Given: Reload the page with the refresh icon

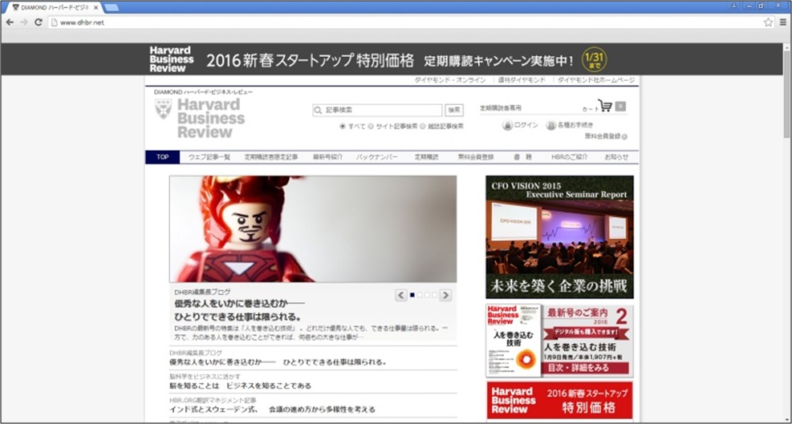Looking at the screenshot, I should click(38, 22).
